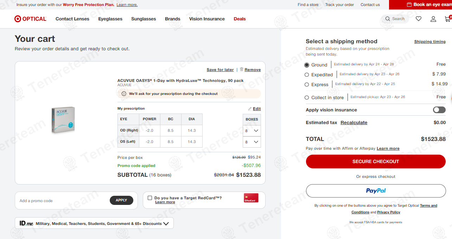Open boxes dropdown for left eye
This screenshot has height=239, width=452.
coord(252,142)
